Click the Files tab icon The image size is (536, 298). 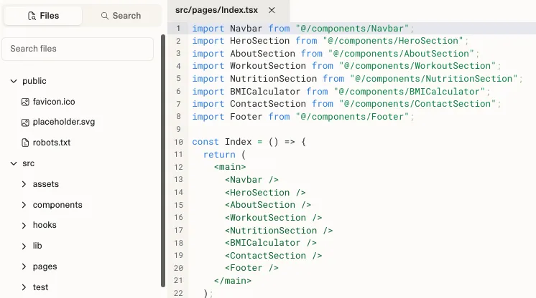(x=31, y=16)
